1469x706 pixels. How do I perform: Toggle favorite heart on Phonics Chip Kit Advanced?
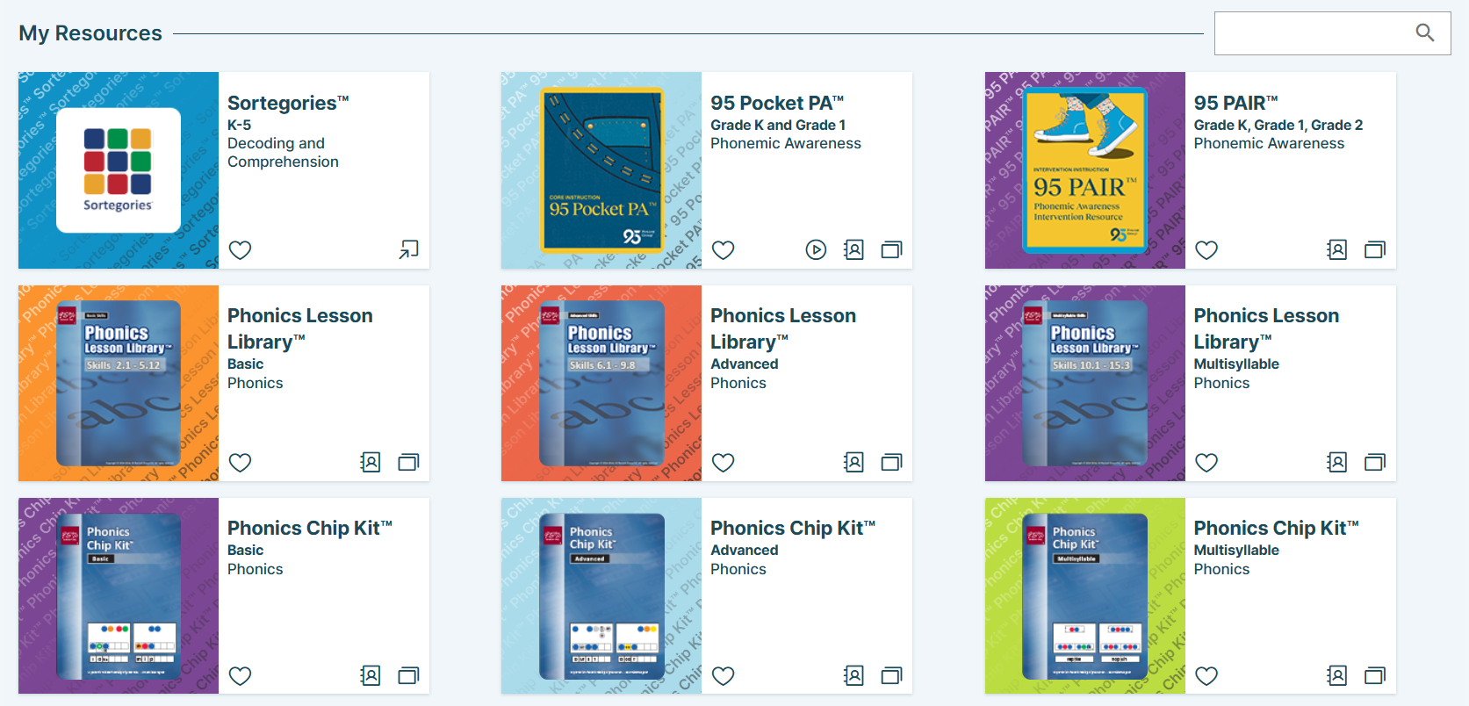coord(723,675)
